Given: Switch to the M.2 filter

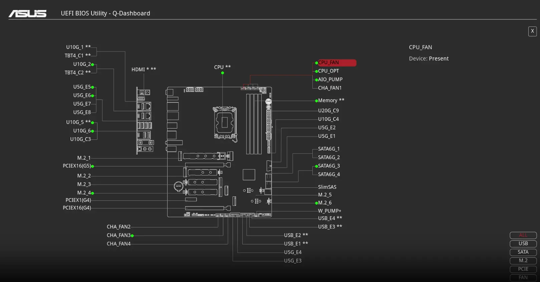Looking at the screenshot, I should coord(523,261).
